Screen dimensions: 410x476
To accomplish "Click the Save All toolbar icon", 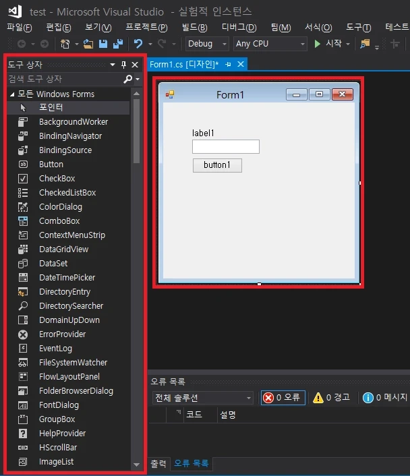I will [118, 44].
